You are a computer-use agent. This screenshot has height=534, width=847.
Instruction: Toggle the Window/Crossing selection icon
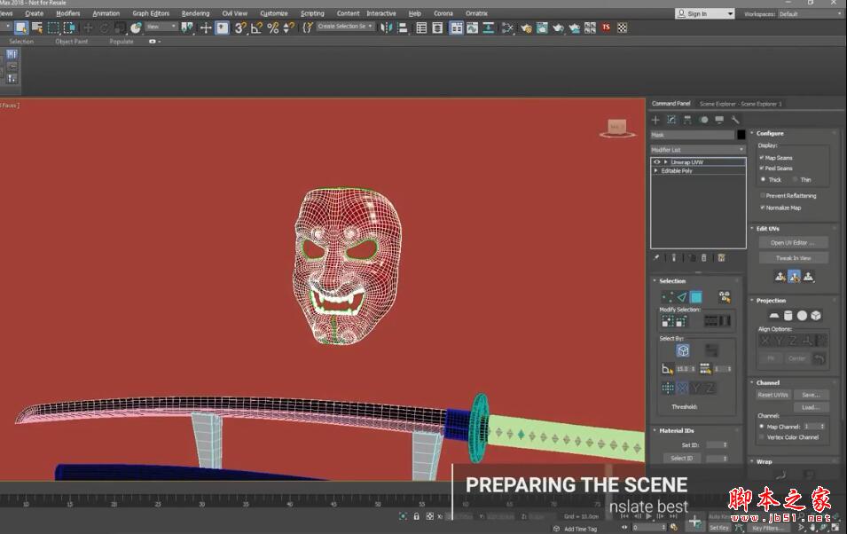click(69, 27)
